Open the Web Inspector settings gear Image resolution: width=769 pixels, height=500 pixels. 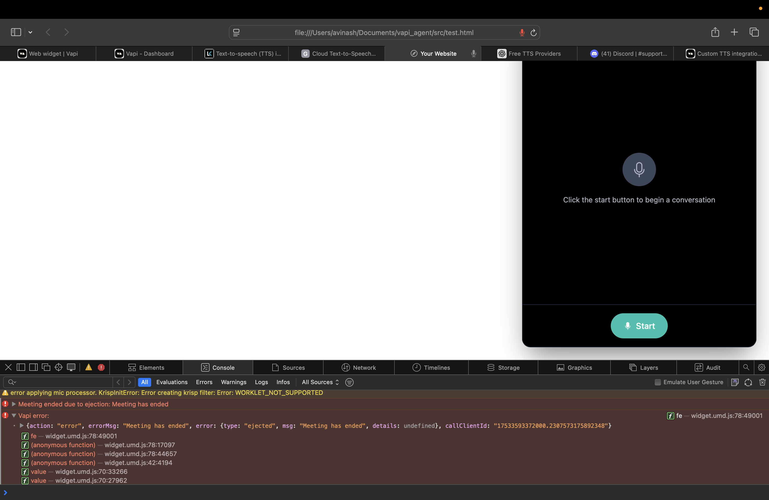pyautogui.click(x=762, y=368)
